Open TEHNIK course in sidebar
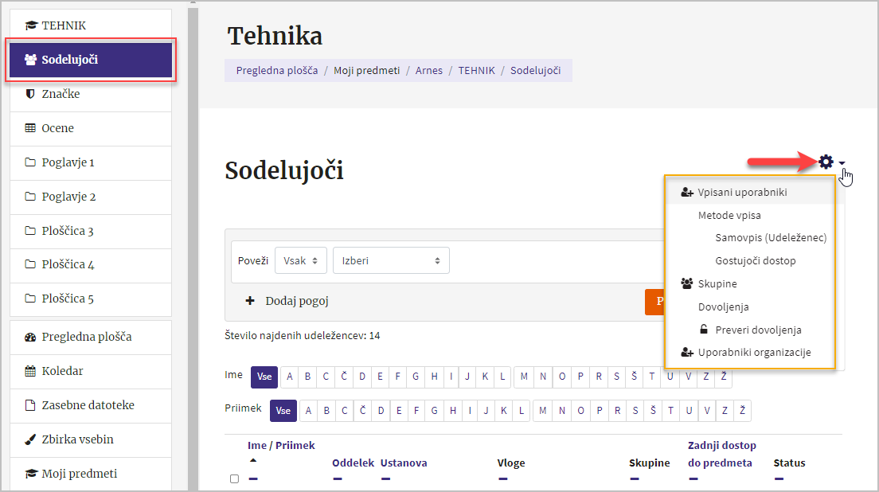879x492 pixels. 91,25
